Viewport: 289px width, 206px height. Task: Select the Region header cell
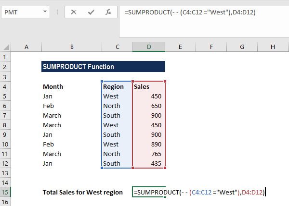117,86
